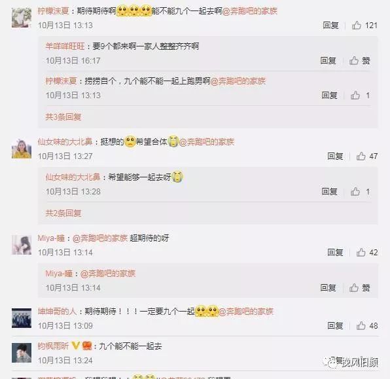Like the reply posted at 13:28
This screenshot has width=390, height=379.
360,192
